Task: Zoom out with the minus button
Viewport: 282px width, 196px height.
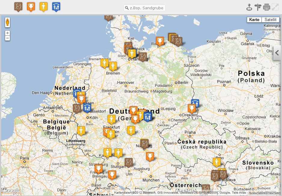Action: [x=8, y=38]
